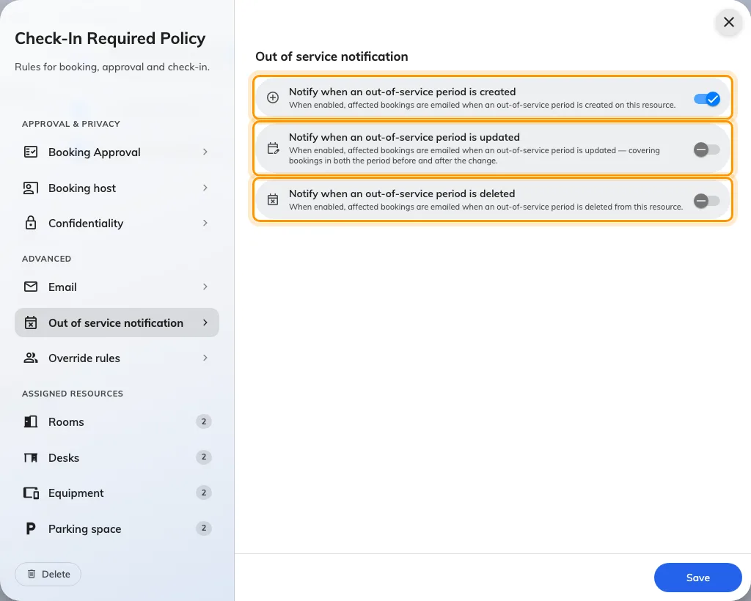The width and height of the screenshot is (751, 601).
Task: Open assigned Desks list
Action: coord(117,457)
